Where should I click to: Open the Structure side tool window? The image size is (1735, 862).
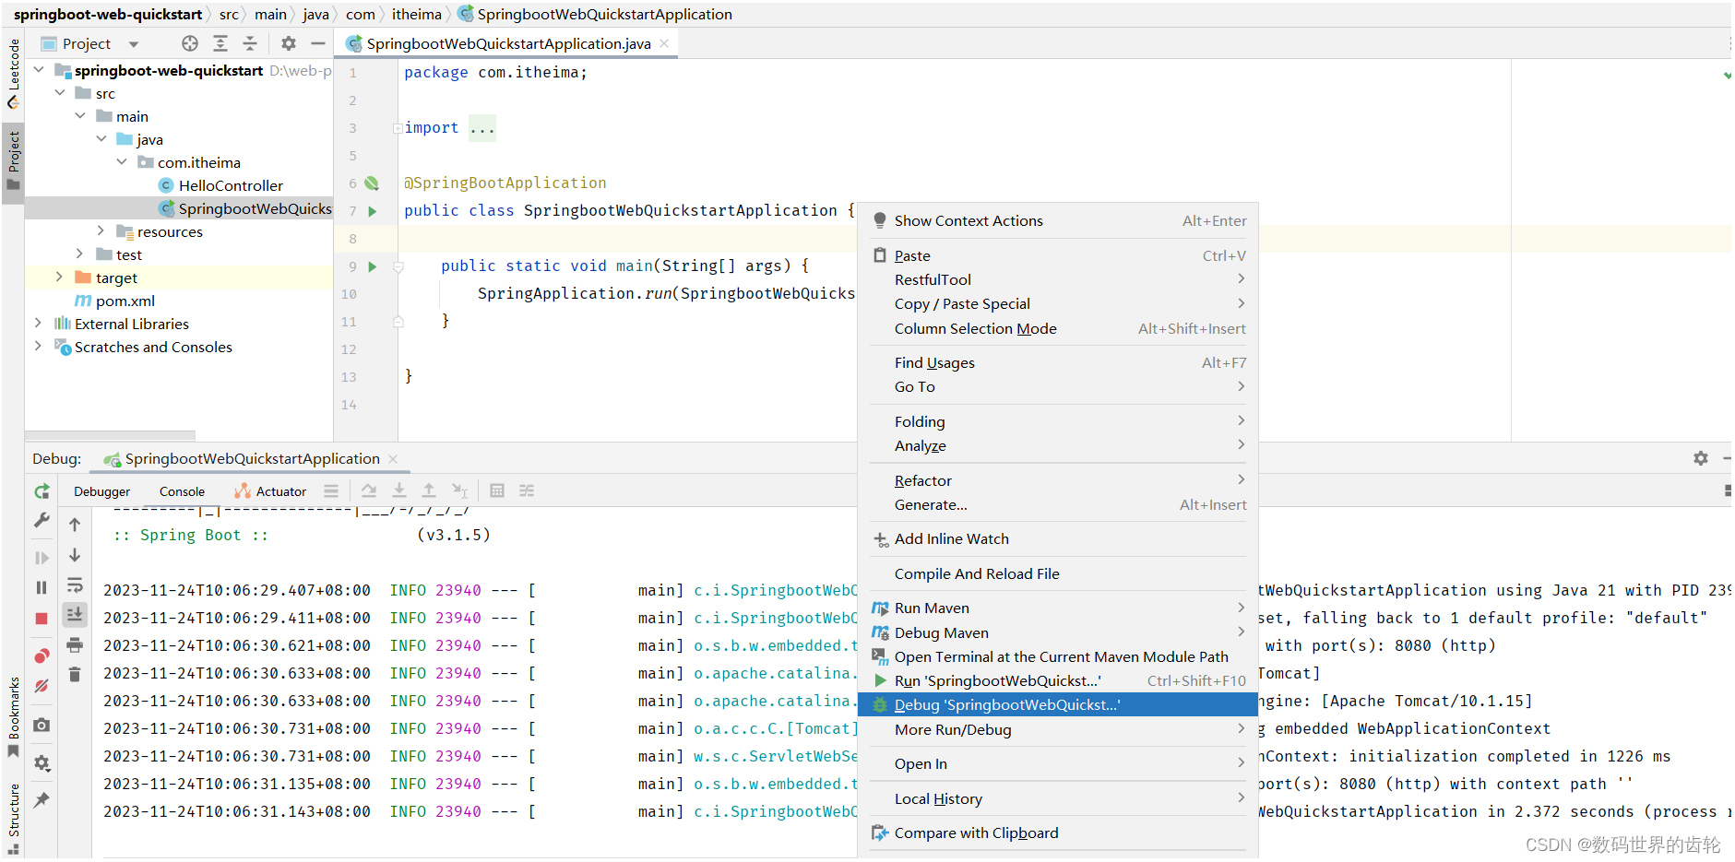pos(13,818)
